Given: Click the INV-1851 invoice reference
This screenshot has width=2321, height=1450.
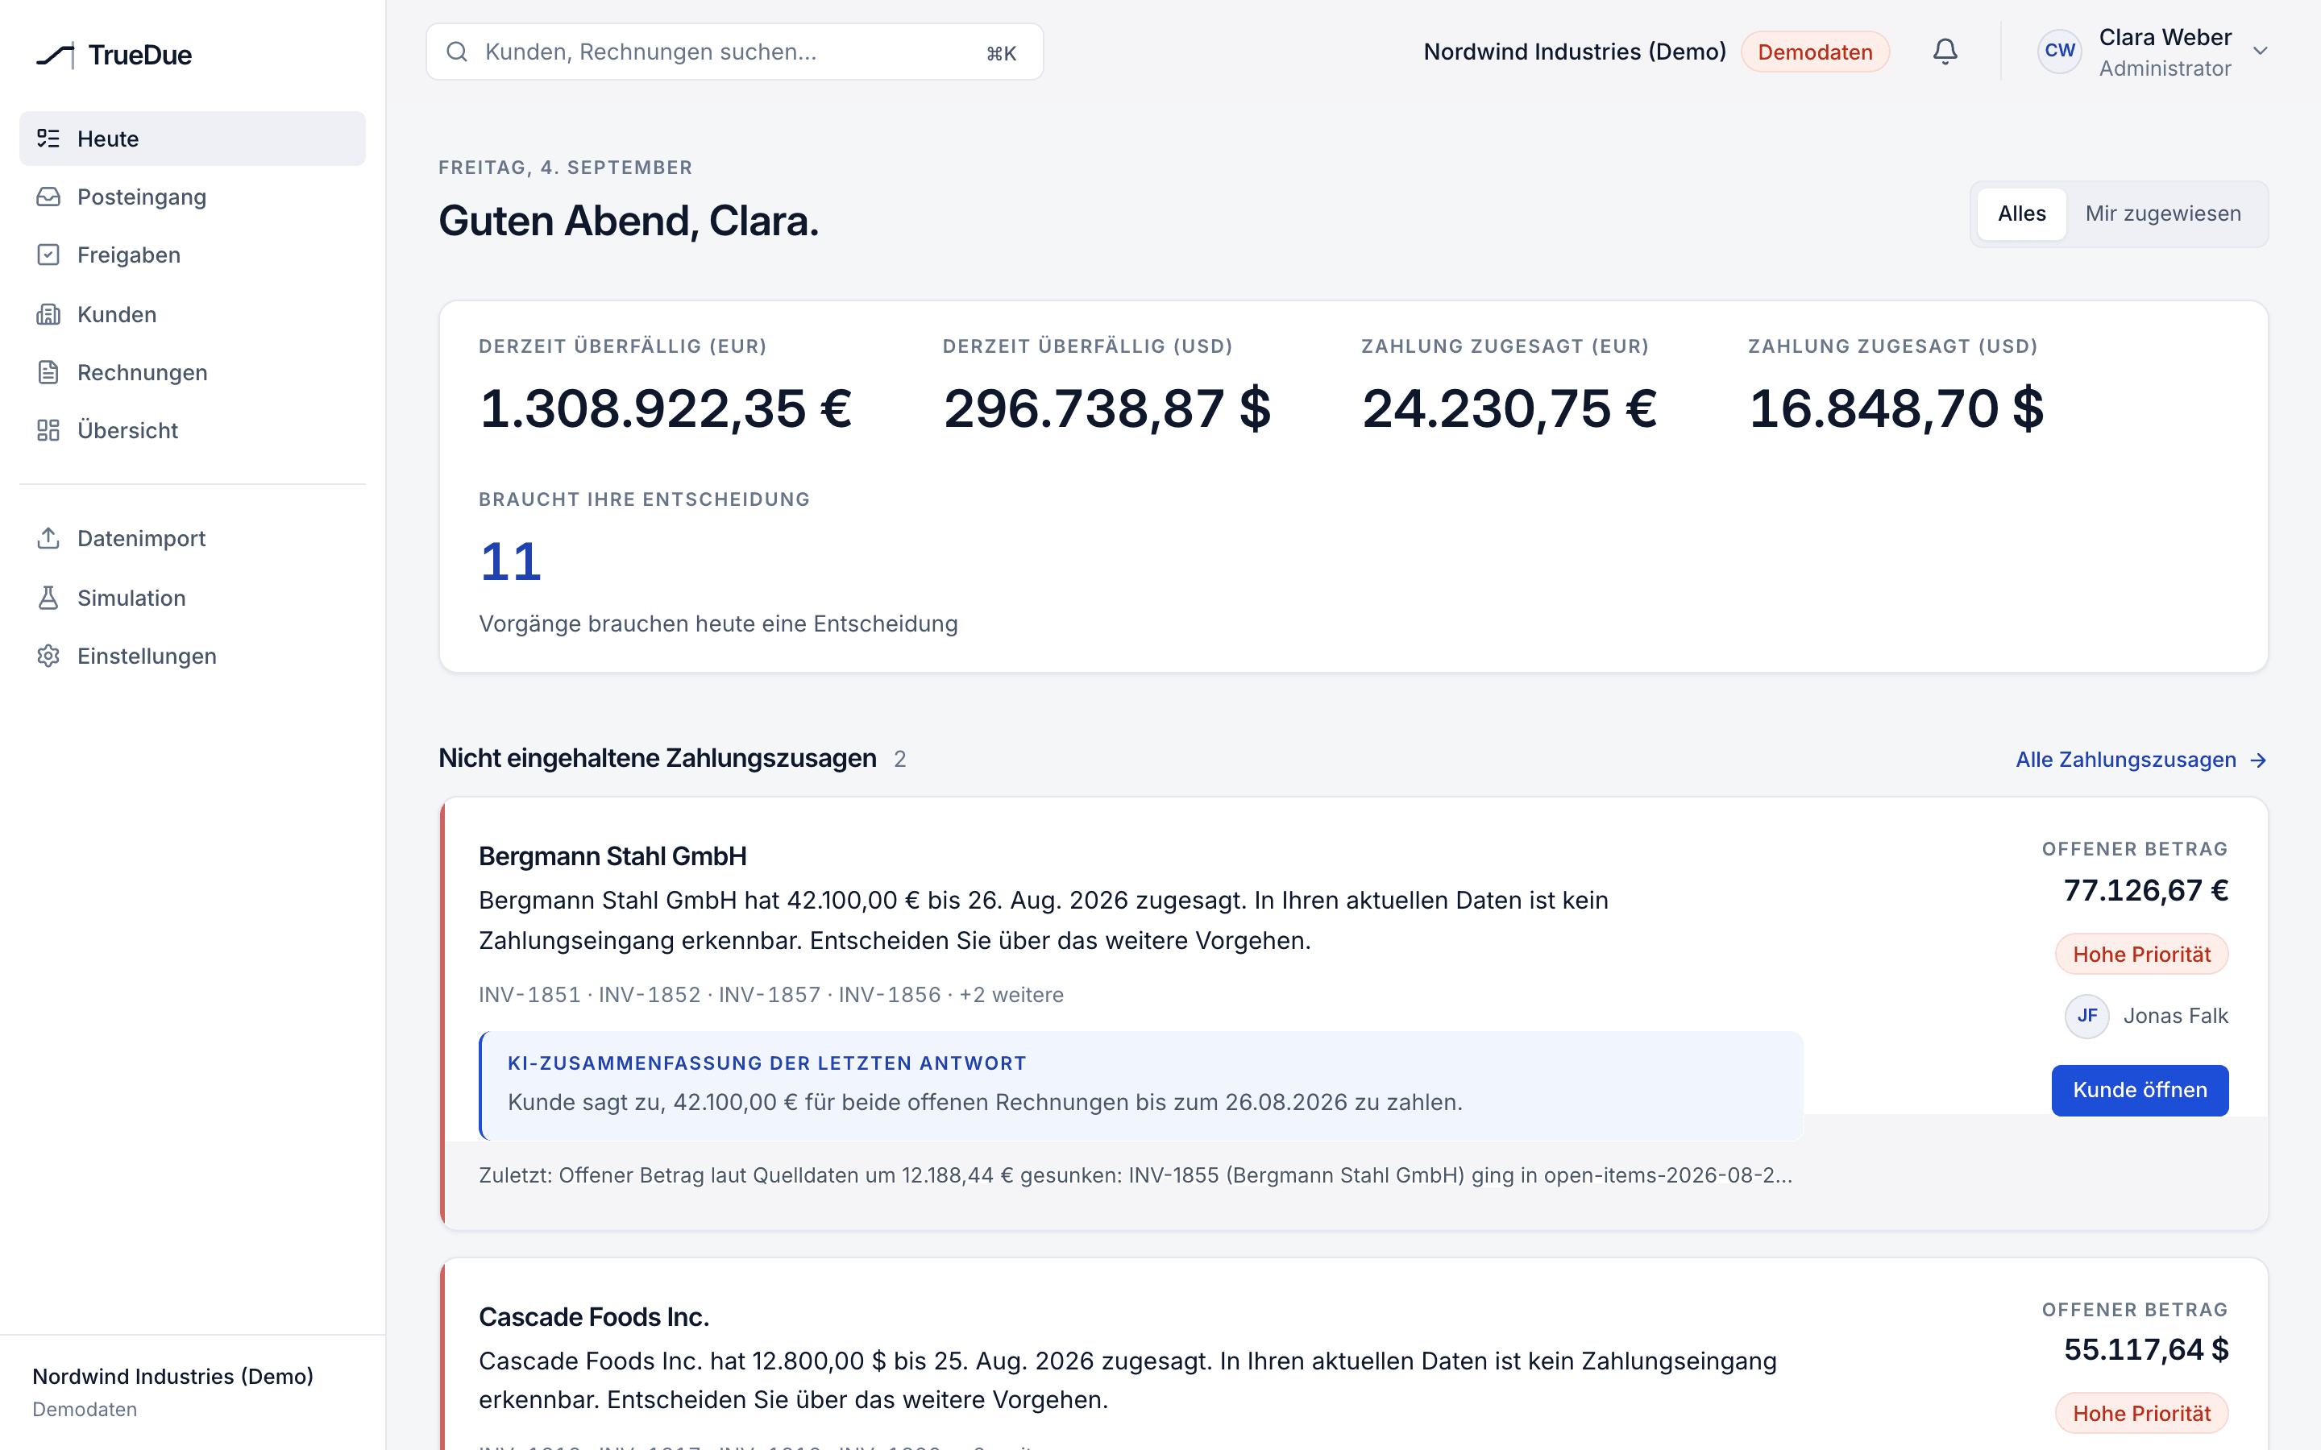Looking at the screenshot, I should click(529, 995).
